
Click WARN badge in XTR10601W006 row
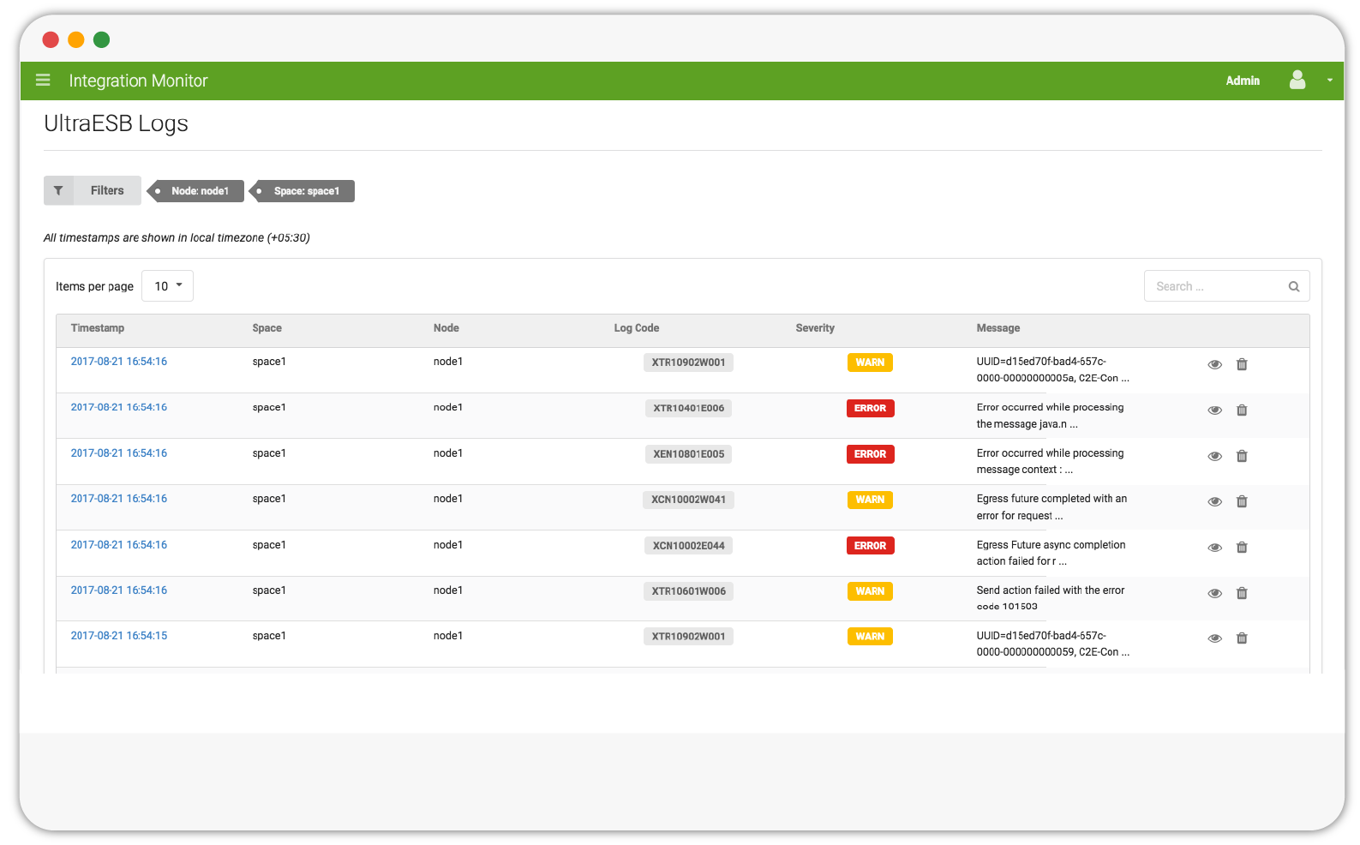tap(870, 591)
